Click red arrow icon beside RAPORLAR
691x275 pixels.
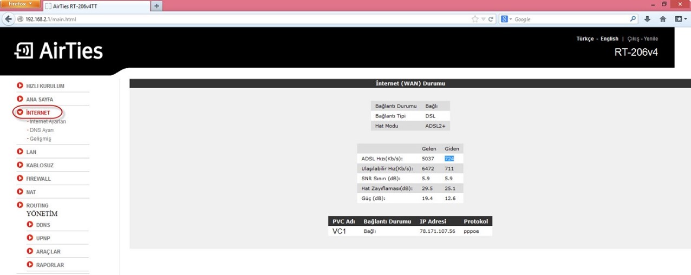pos(30,265)
